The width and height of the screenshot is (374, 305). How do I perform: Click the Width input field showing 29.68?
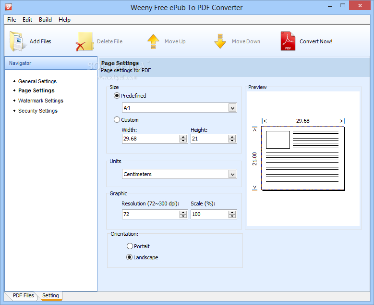click(x=151, y=139)
